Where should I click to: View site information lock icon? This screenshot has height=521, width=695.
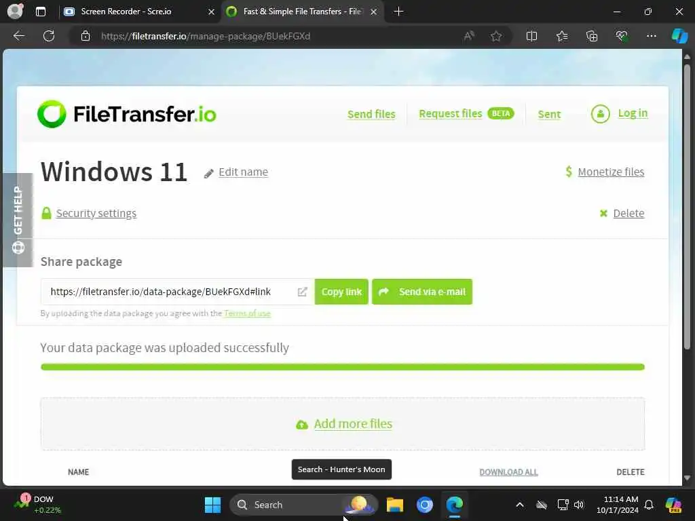86,36
